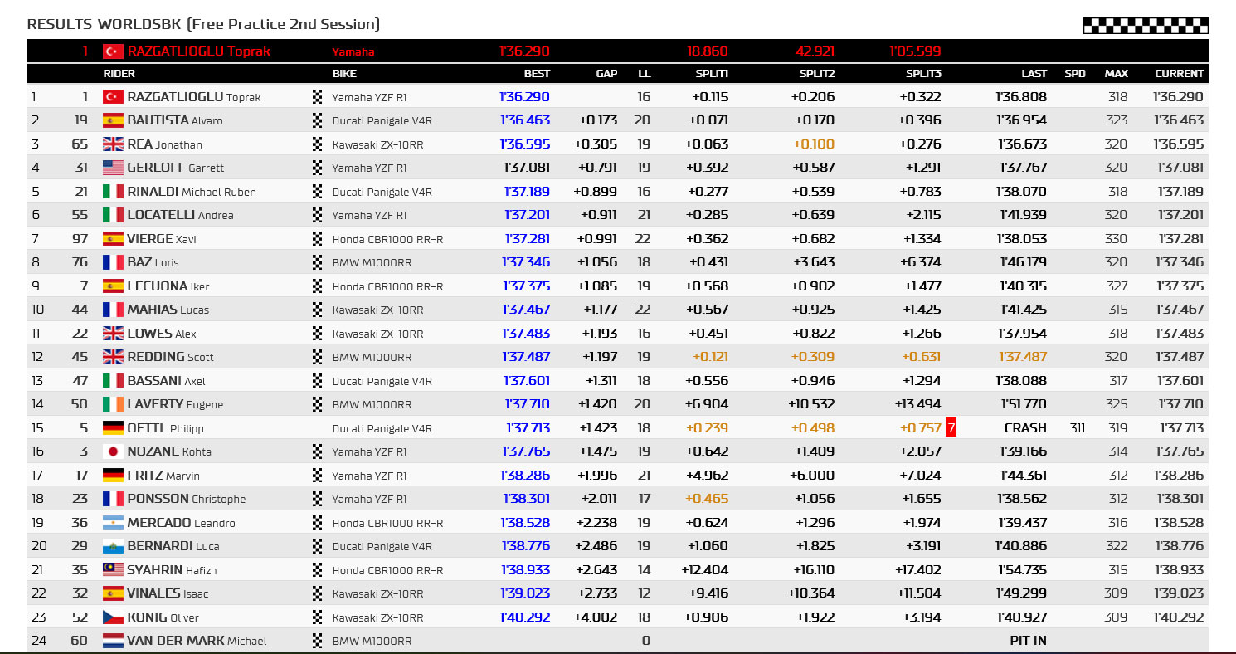This screenshot has height=654, width=1236.
Task: Click the Spanish flag beside BAUTISTA Alvaro
Action: (x=113, y=120)
